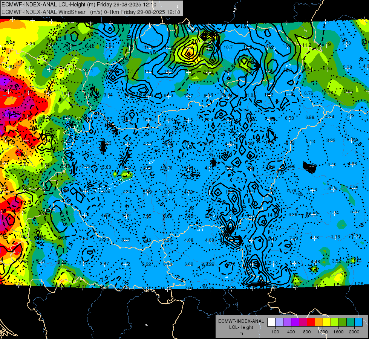This screenshot has height=339, width=369.
Task: Click the grid value 6.76
Action: [309, 93]
